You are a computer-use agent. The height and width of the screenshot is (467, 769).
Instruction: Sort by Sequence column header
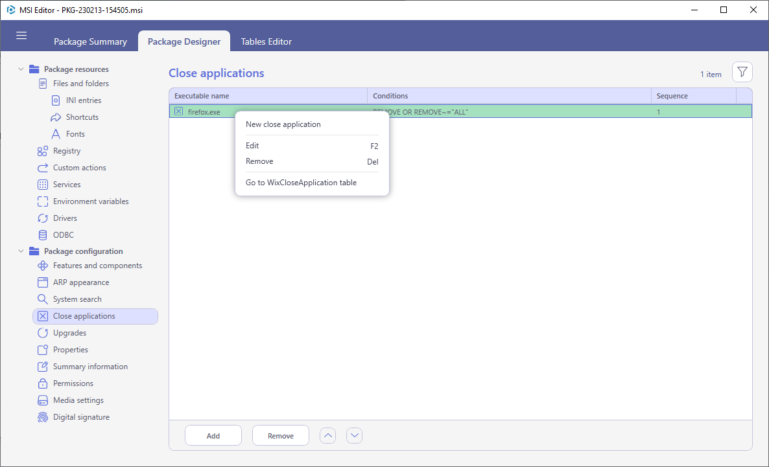[694, 96]
